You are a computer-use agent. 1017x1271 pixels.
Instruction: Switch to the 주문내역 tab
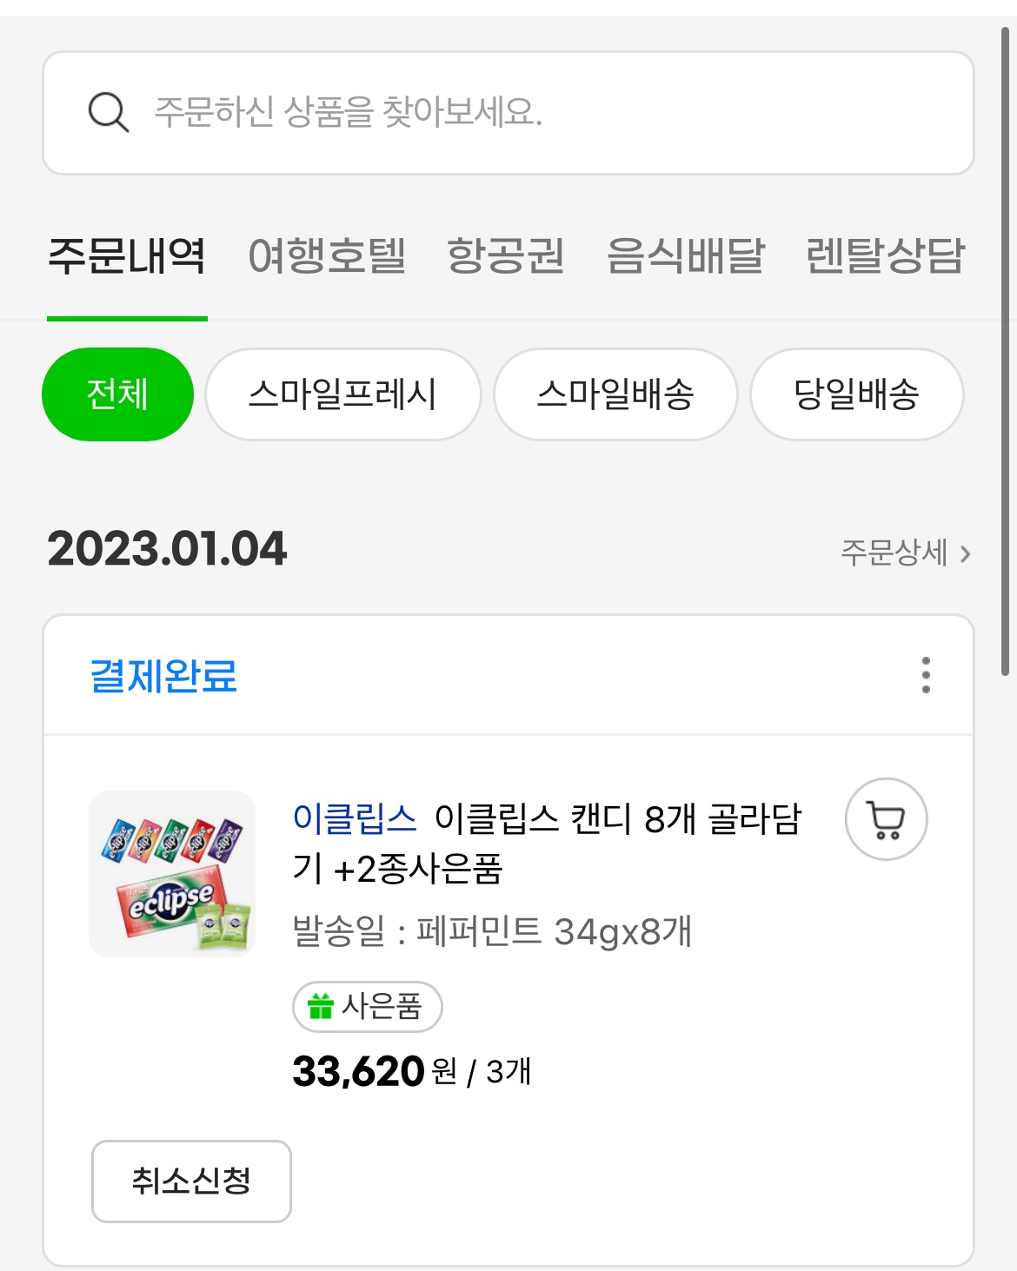127,256
